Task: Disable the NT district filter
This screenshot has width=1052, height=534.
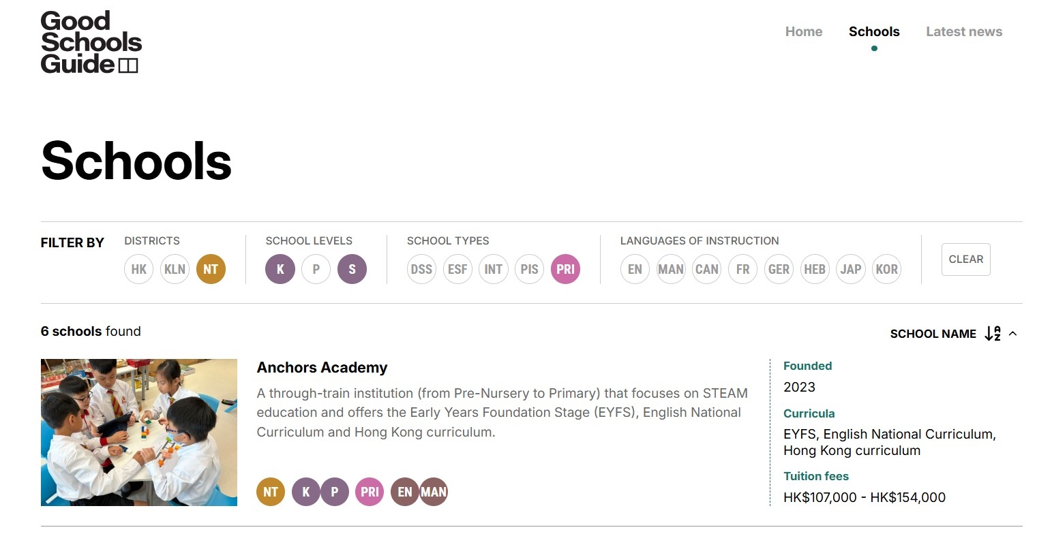Action: pyautogui.click(x=211, y=269)
